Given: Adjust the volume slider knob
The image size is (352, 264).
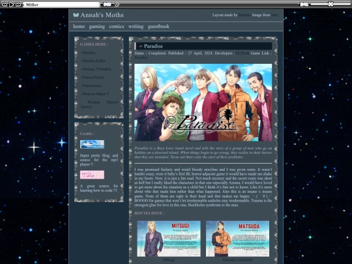Looking at the screenshot, I should click(x=330, y=4).
